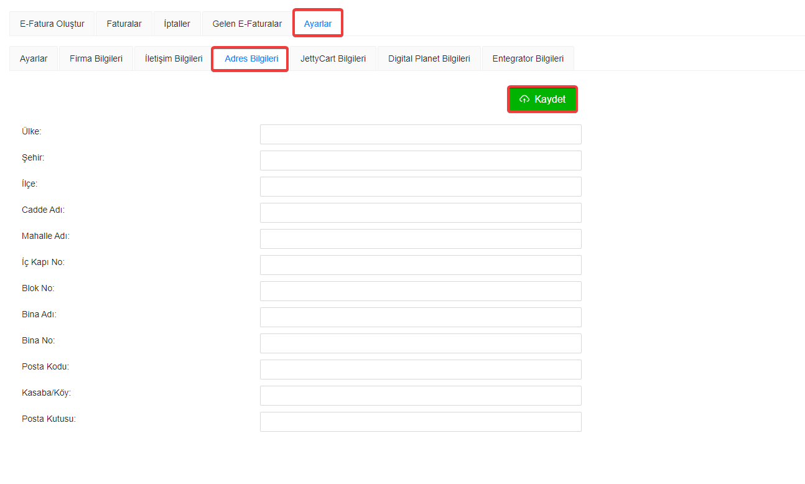This screenshot has height=484, width=805.
Task: Click the 'Posta Kutusu:' label
Action: pos(49,419)
